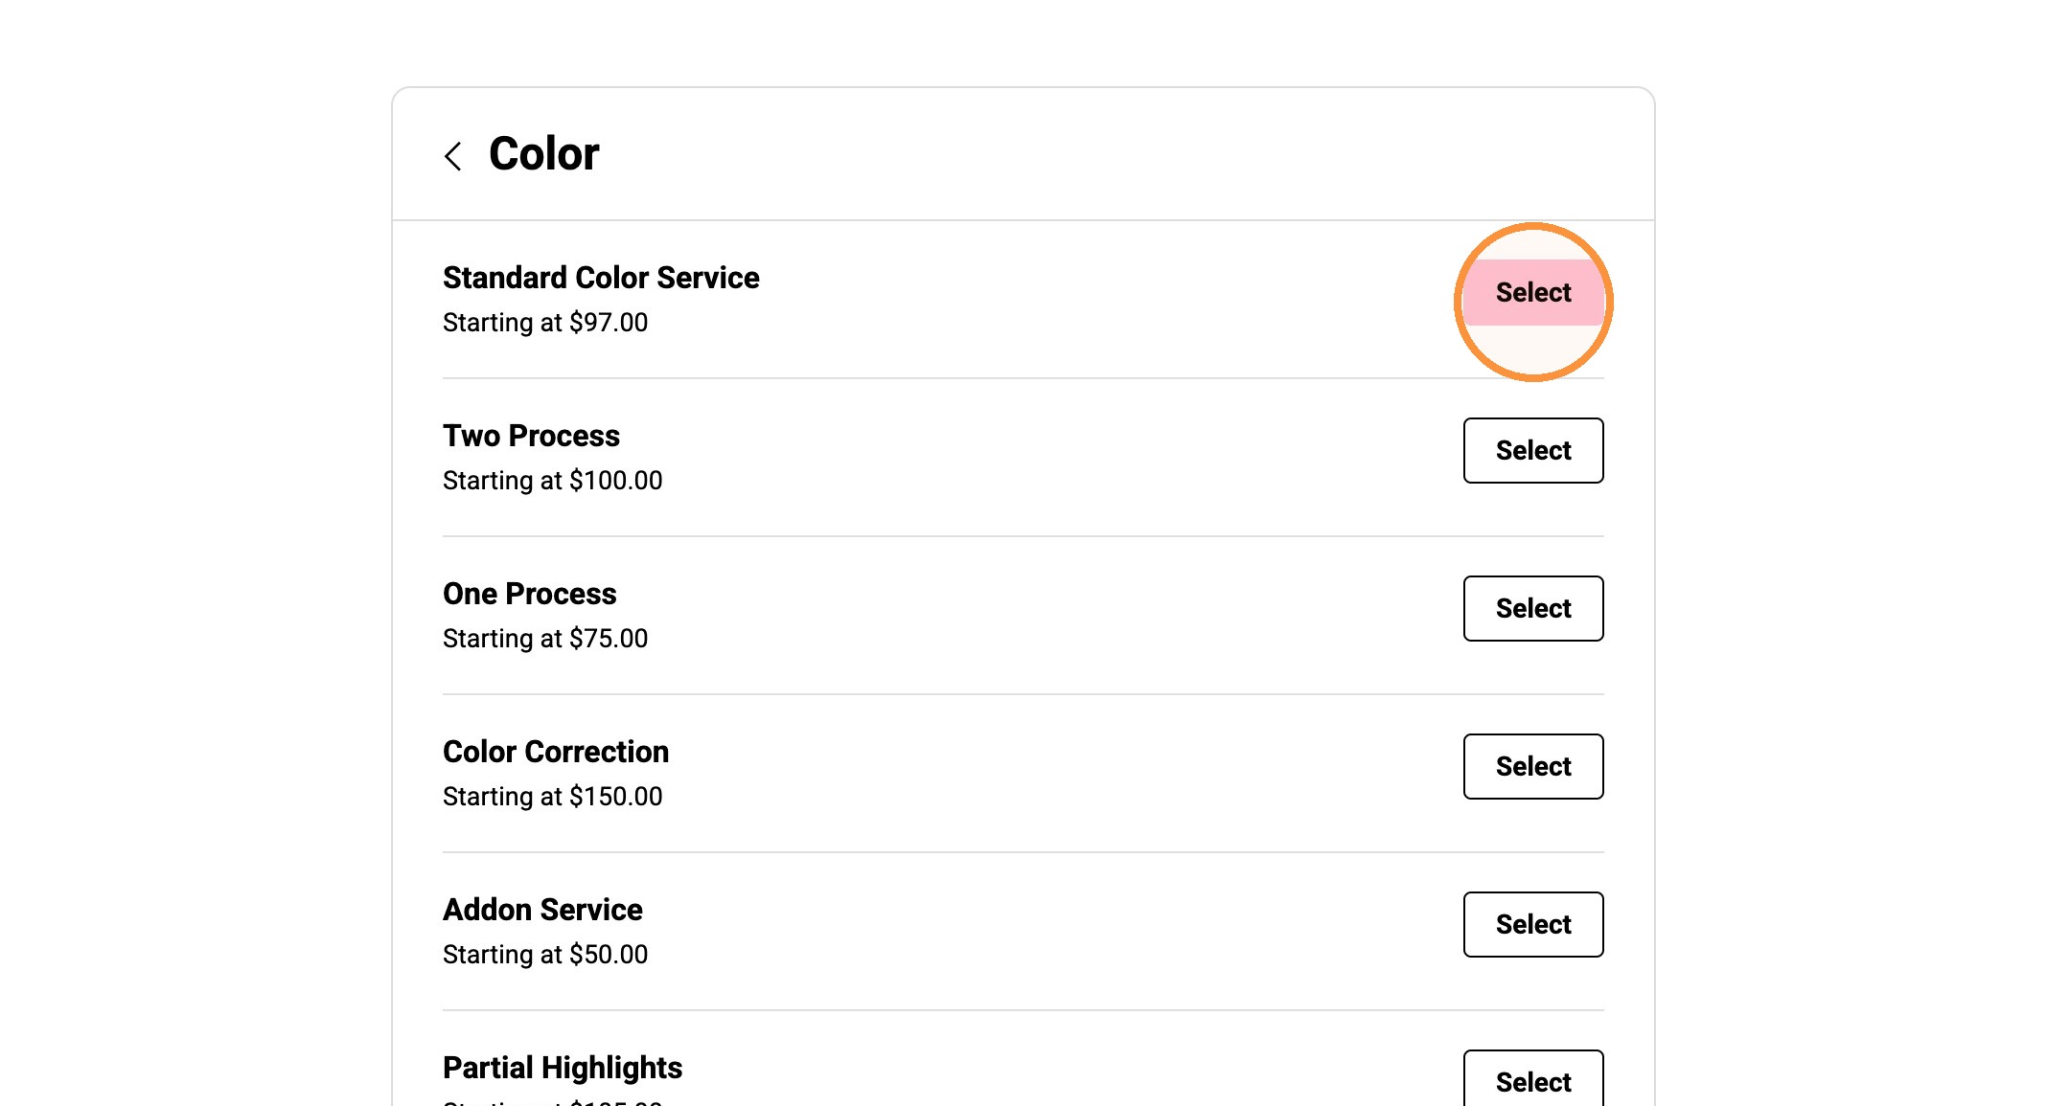The width and height of the screenshot is (2047, 1106).
Task: Pick the One Process Select button
Action: (x=1533, y=608)
